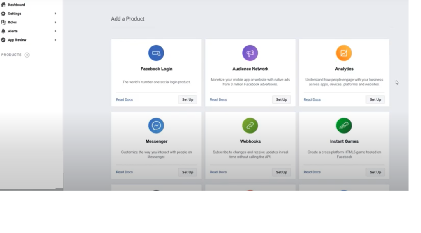Set Up Instant Games product
The height and width of the screenshot is (233, 421).
pos(375,172)
